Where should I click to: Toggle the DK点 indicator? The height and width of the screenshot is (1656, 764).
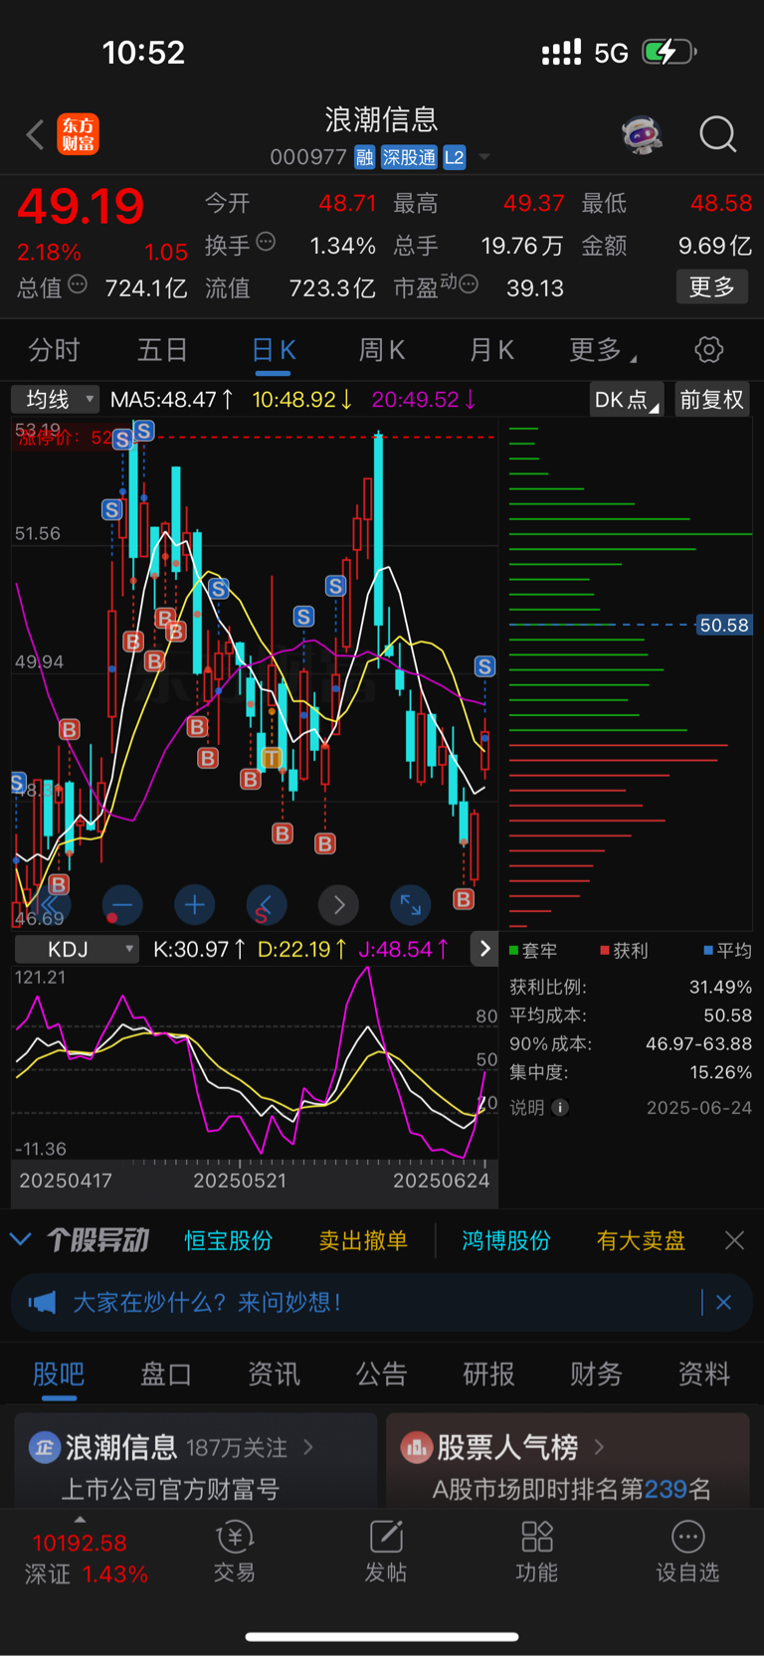click(627, 400)
